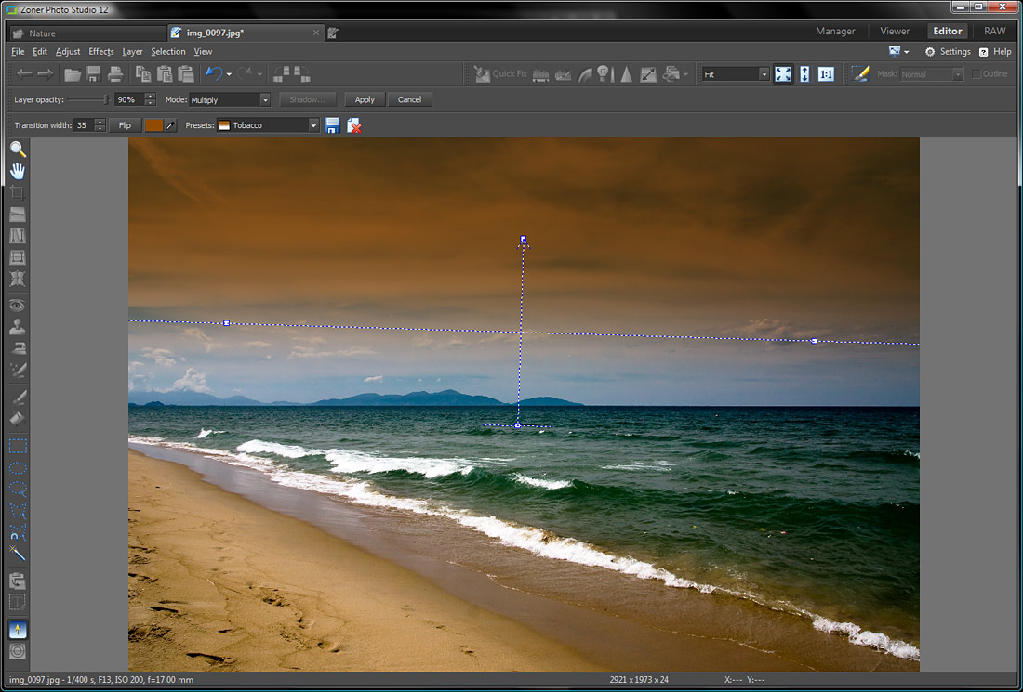
Task: Click the Tobacco color swatch
Action: click(154, 124)
